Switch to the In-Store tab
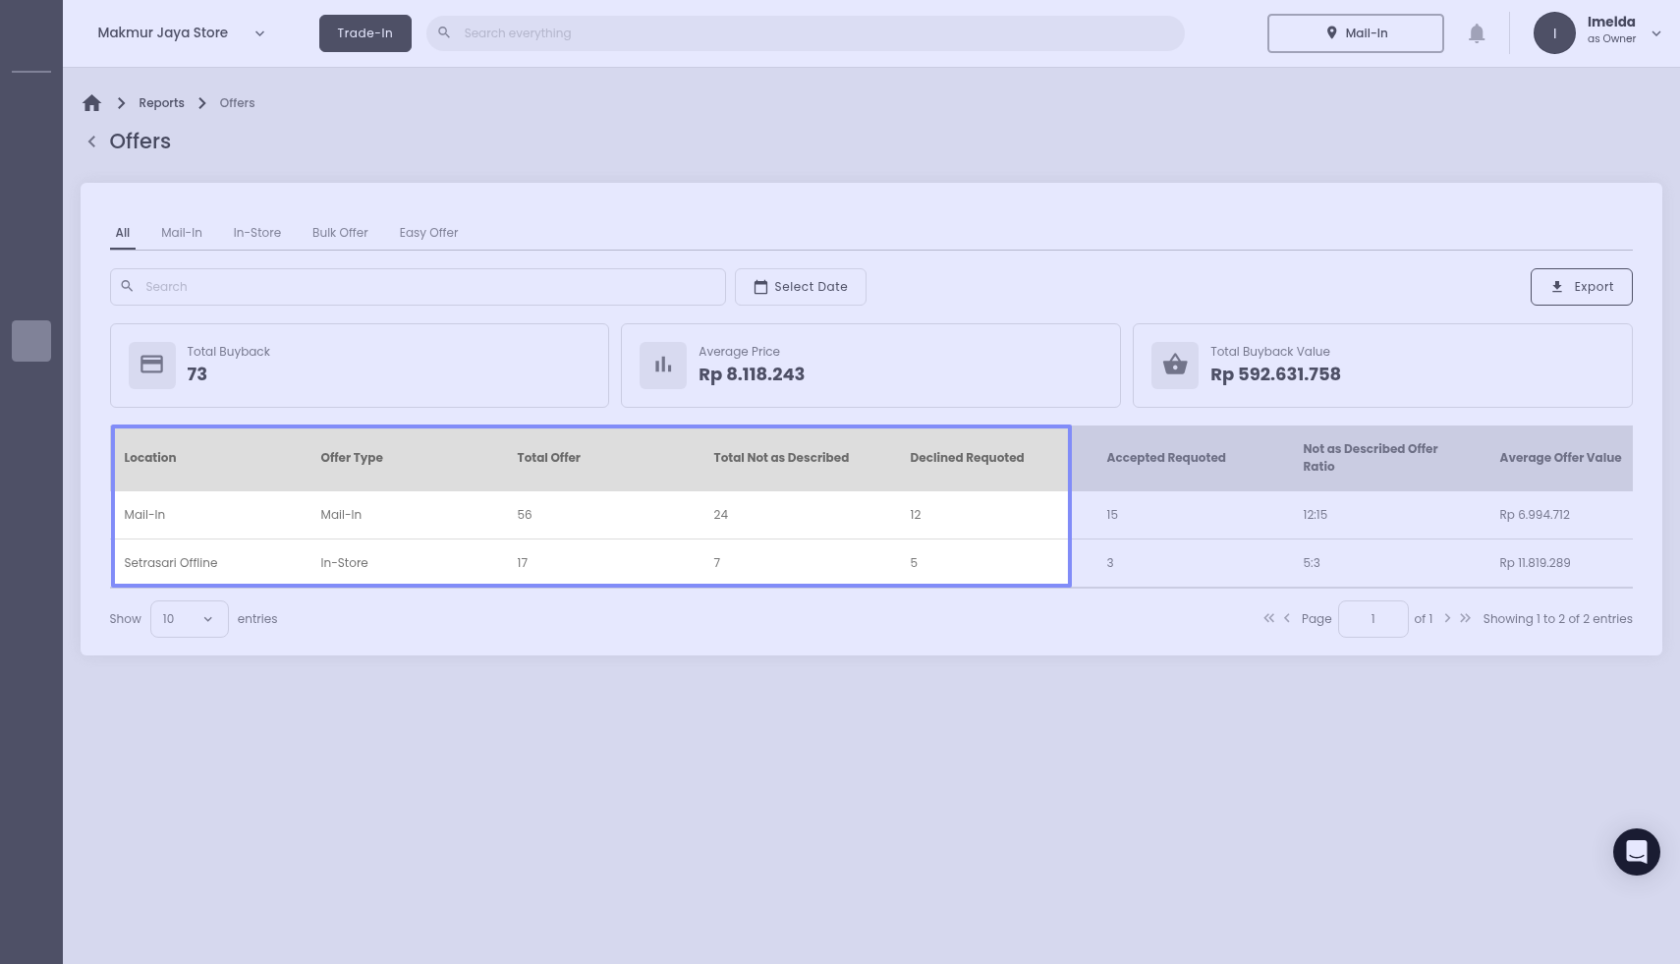Screen dimensions: 1680x964 [x=257, y=233]
